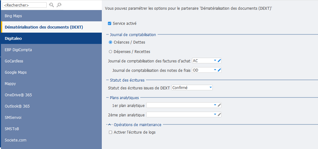Click pencil icon for 1er plan analytique
Viewport: 318px width, 149px height.
pos(219,105)
